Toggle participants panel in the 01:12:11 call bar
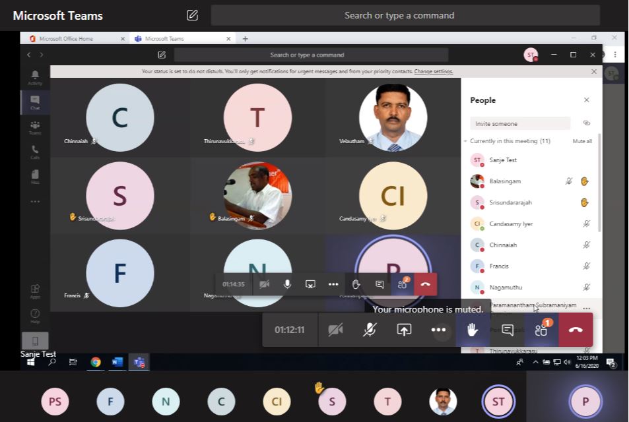Screen dimensions: 629x422 pyautogui.click(x=542, y=330)
